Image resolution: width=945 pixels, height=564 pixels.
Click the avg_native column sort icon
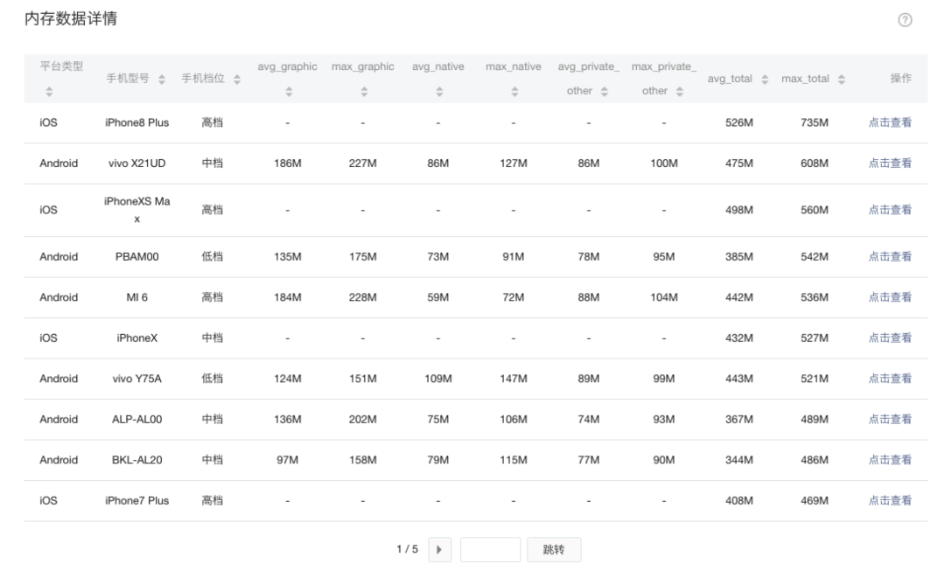coord(437,89)
